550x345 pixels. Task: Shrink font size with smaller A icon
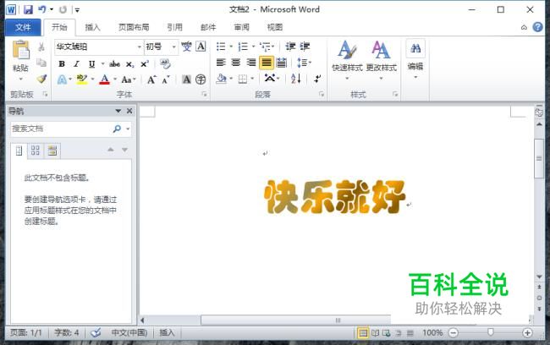coord(166,80)
